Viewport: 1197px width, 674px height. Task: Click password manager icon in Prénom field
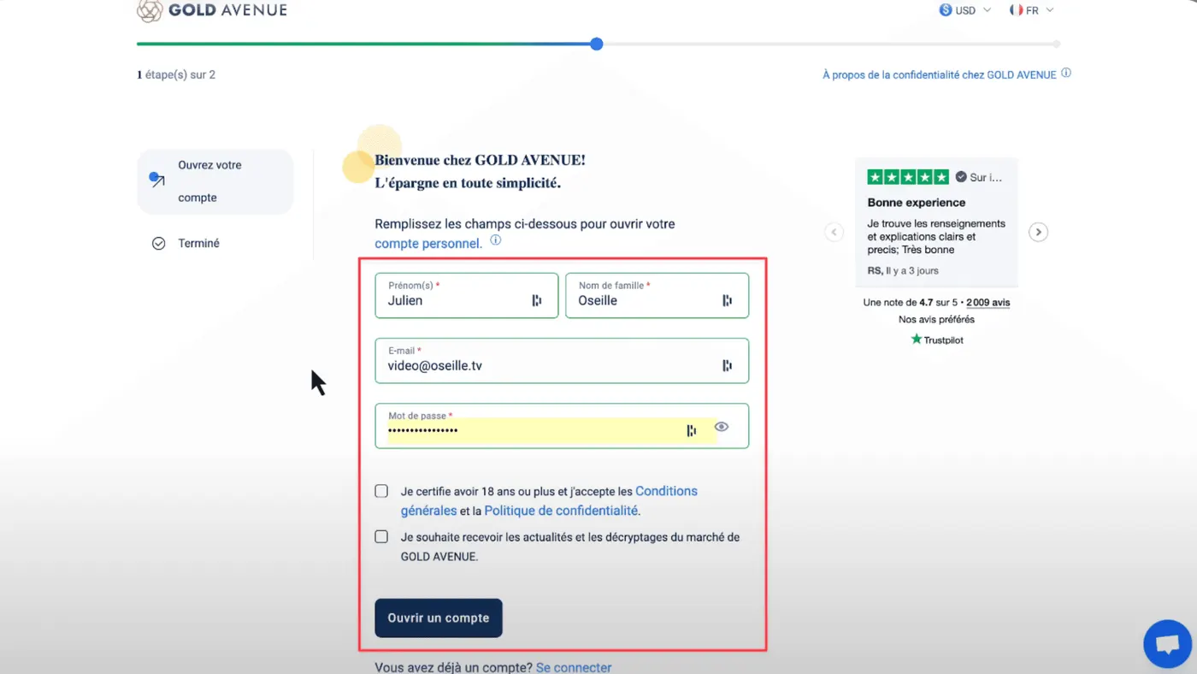[537, 300]
